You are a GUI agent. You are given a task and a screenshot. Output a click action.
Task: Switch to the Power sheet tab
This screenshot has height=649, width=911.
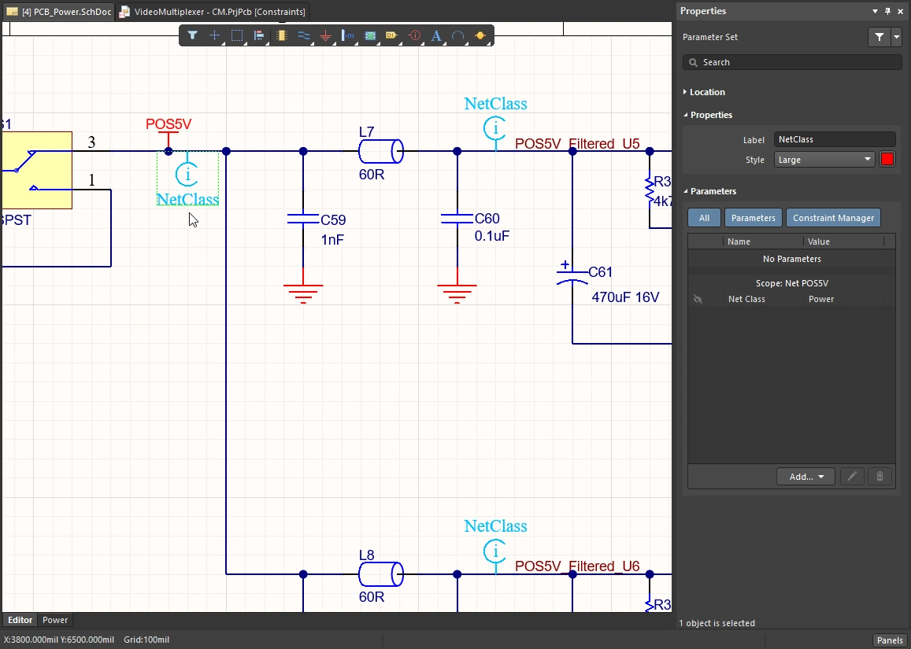coord(55,620)
